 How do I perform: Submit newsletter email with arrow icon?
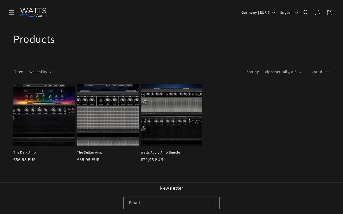(214, 203)
